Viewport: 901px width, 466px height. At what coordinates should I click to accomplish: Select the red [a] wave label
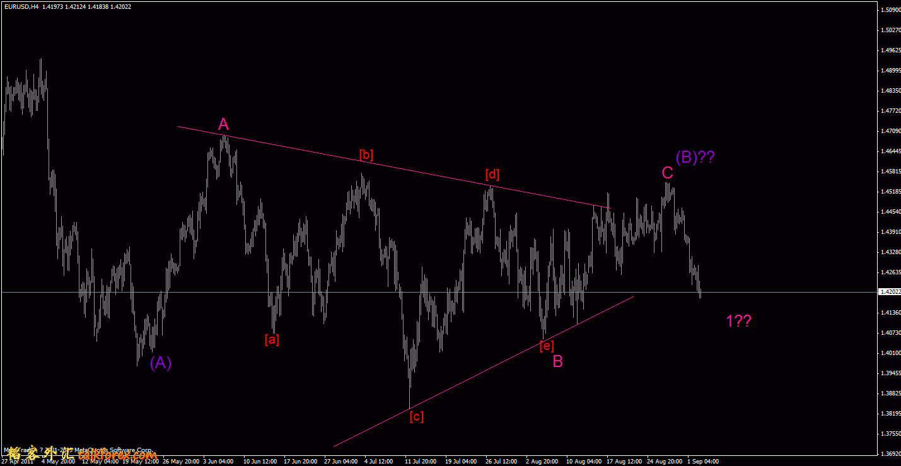point(272,339)
